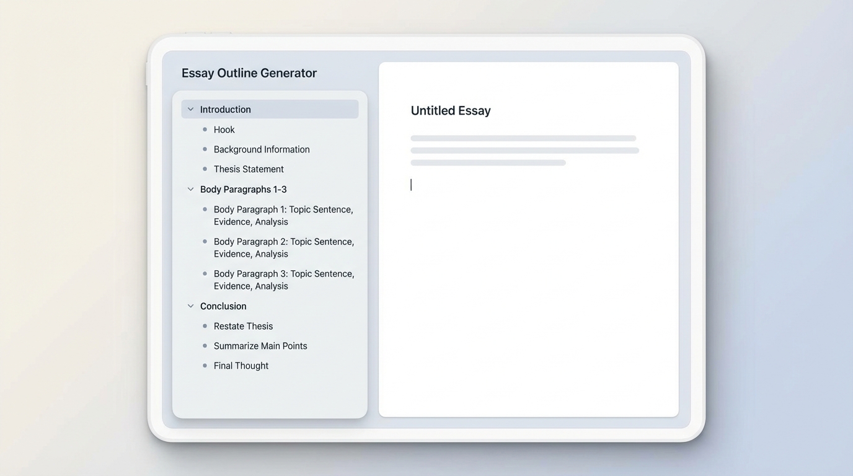The width and height of the screenshot is (853, 476).
Task: Select the Thesis Statement outline item
Action: [x=249, y=169]
